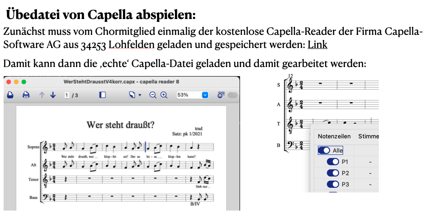Zoom in with the plus magnifier

click(x=164, y=95)
